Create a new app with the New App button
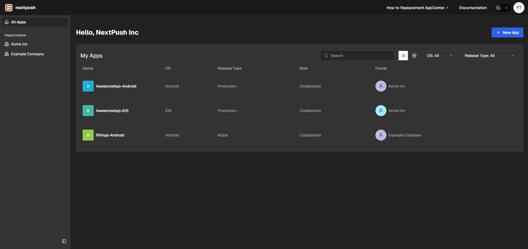Viewport: 528px width, 249px height. 507,32
